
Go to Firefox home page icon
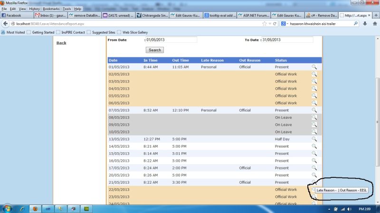375,24
